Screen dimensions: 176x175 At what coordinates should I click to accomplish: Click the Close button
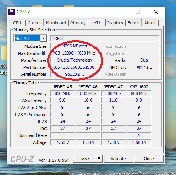(149, 159)
